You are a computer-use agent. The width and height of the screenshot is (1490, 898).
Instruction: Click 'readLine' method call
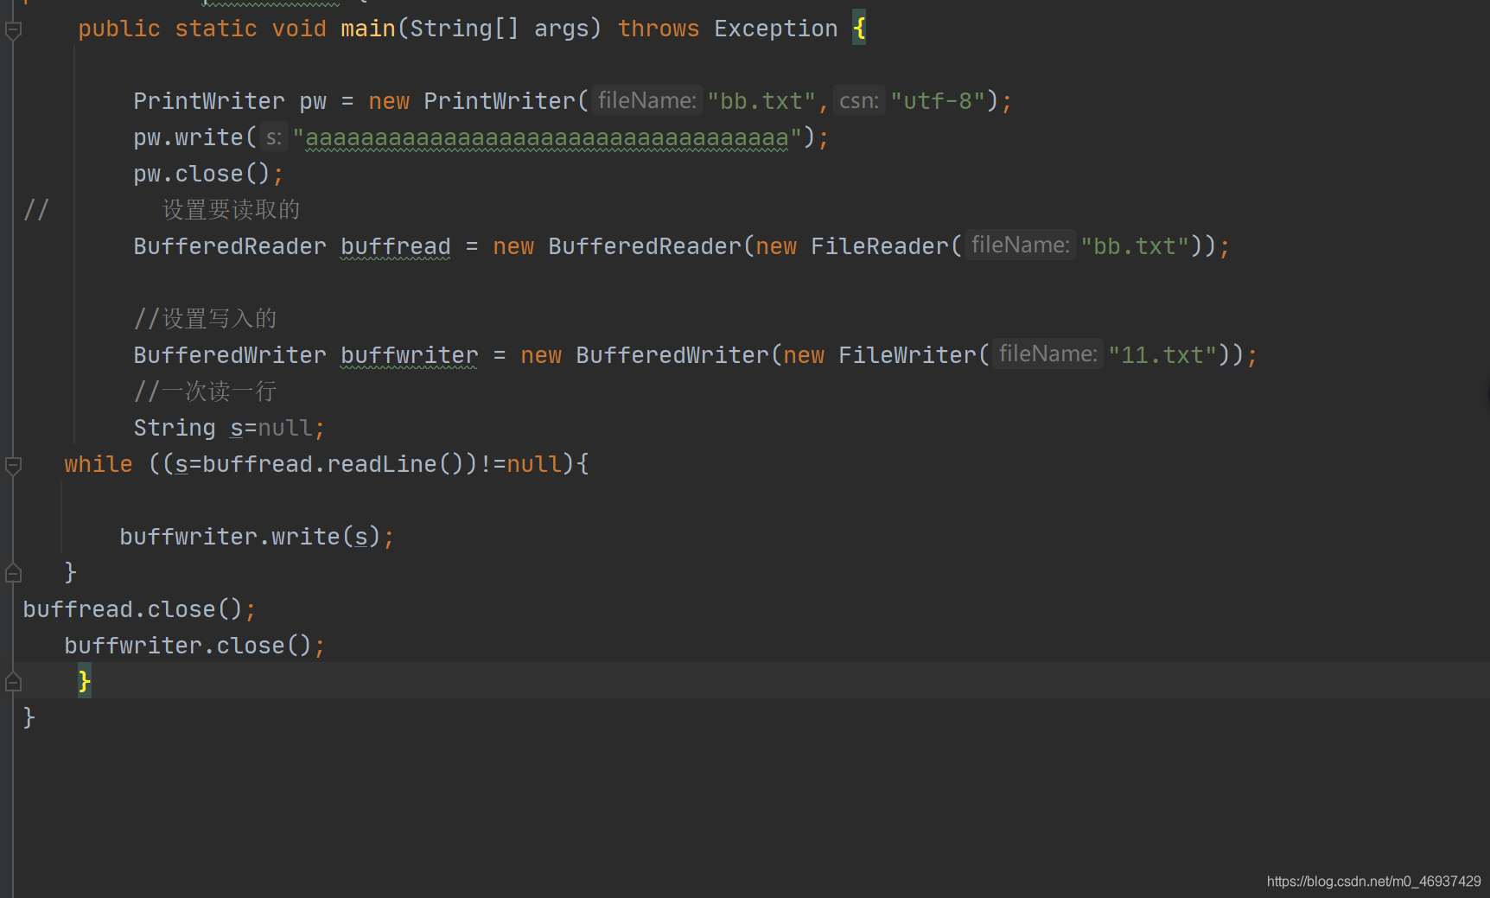[x=382, y=464]
